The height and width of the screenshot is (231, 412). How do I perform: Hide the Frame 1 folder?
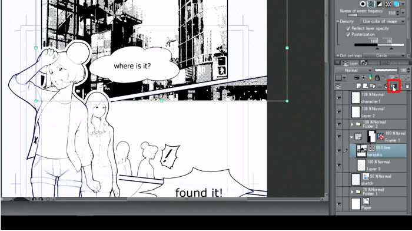tap(339, 137)
